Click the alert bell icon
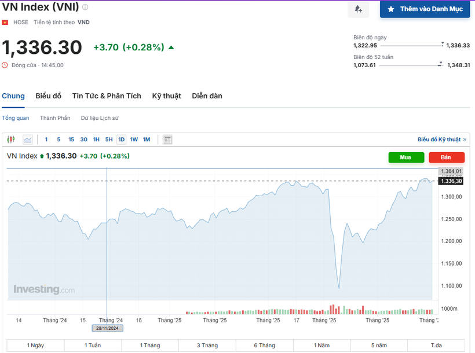This screenshot has height=353, width=475. click(358, 9)
